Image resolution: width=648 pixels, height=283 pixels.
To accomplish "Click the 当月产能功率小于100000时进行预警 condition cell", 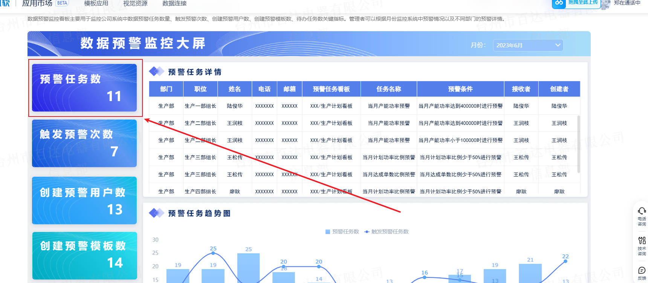I will click(460, 140).
